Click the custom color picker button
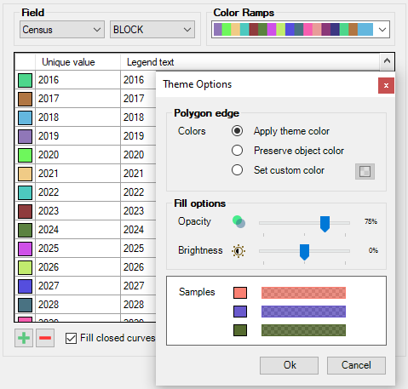 [365, 171]
